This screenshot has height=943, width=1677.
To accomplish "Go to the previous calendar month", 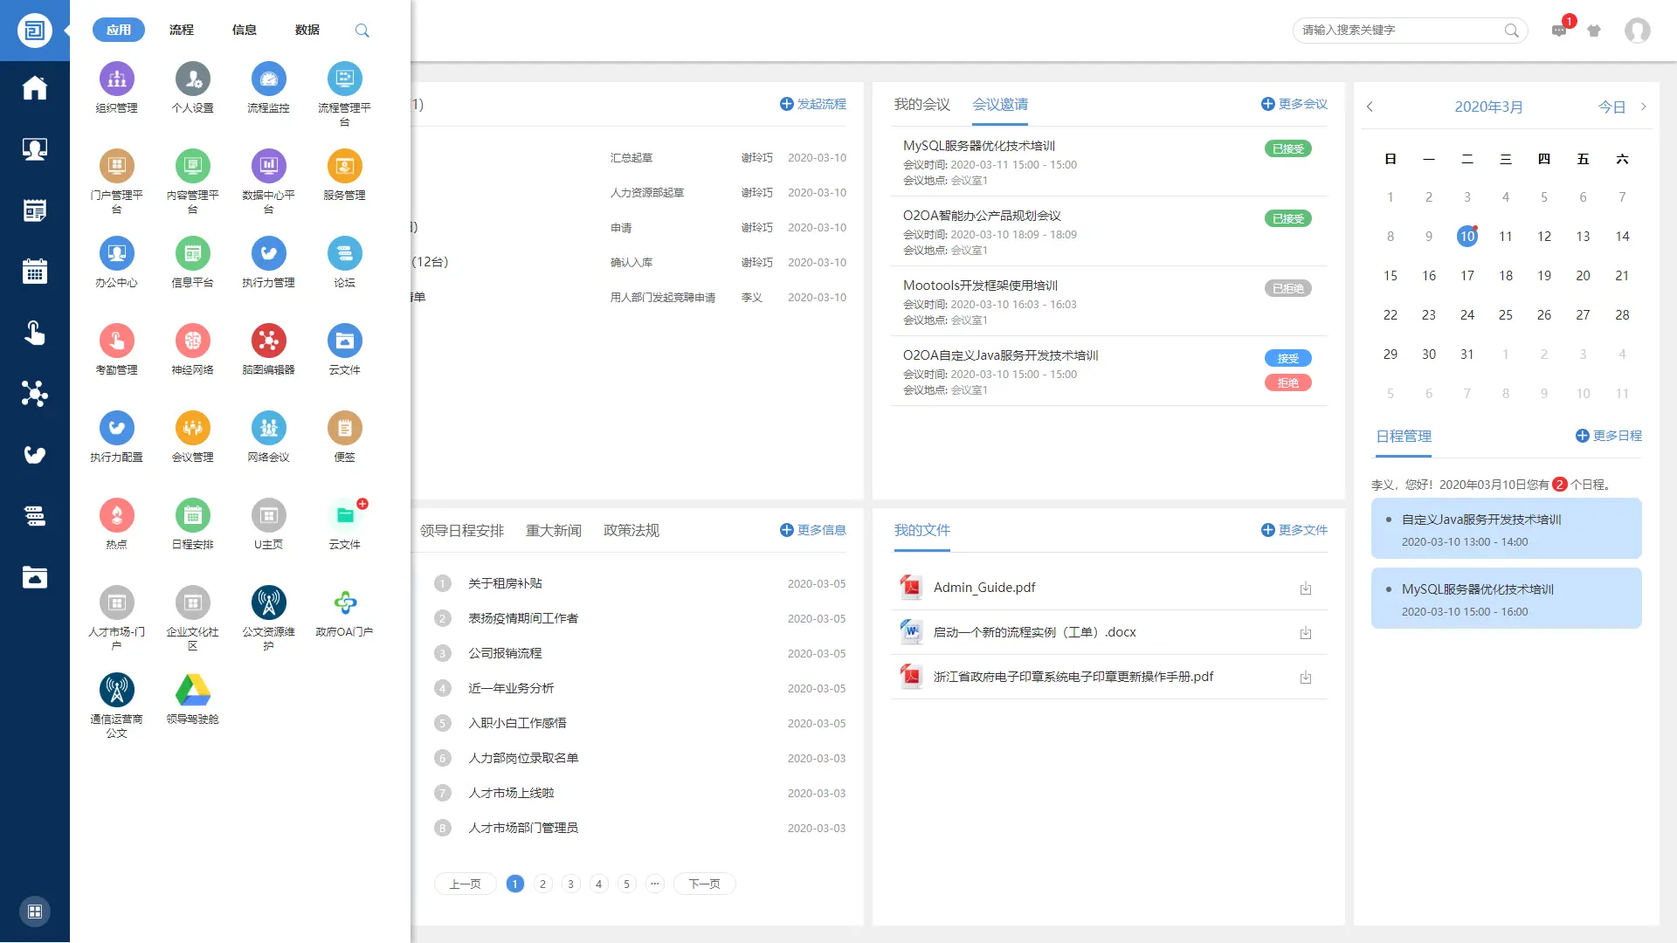I will pyautogui.click(x=1370, y=107).
